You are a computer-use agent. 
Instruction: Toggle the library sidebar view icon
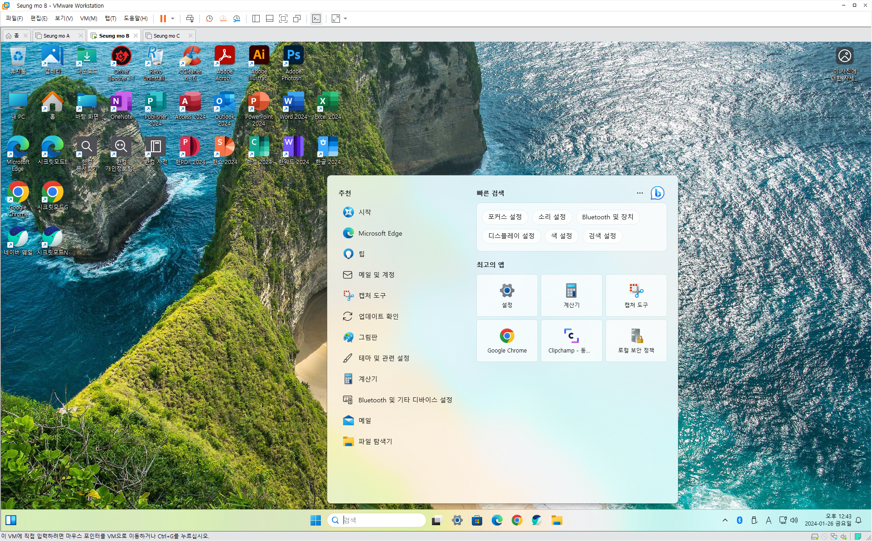[x=256, y=19]
